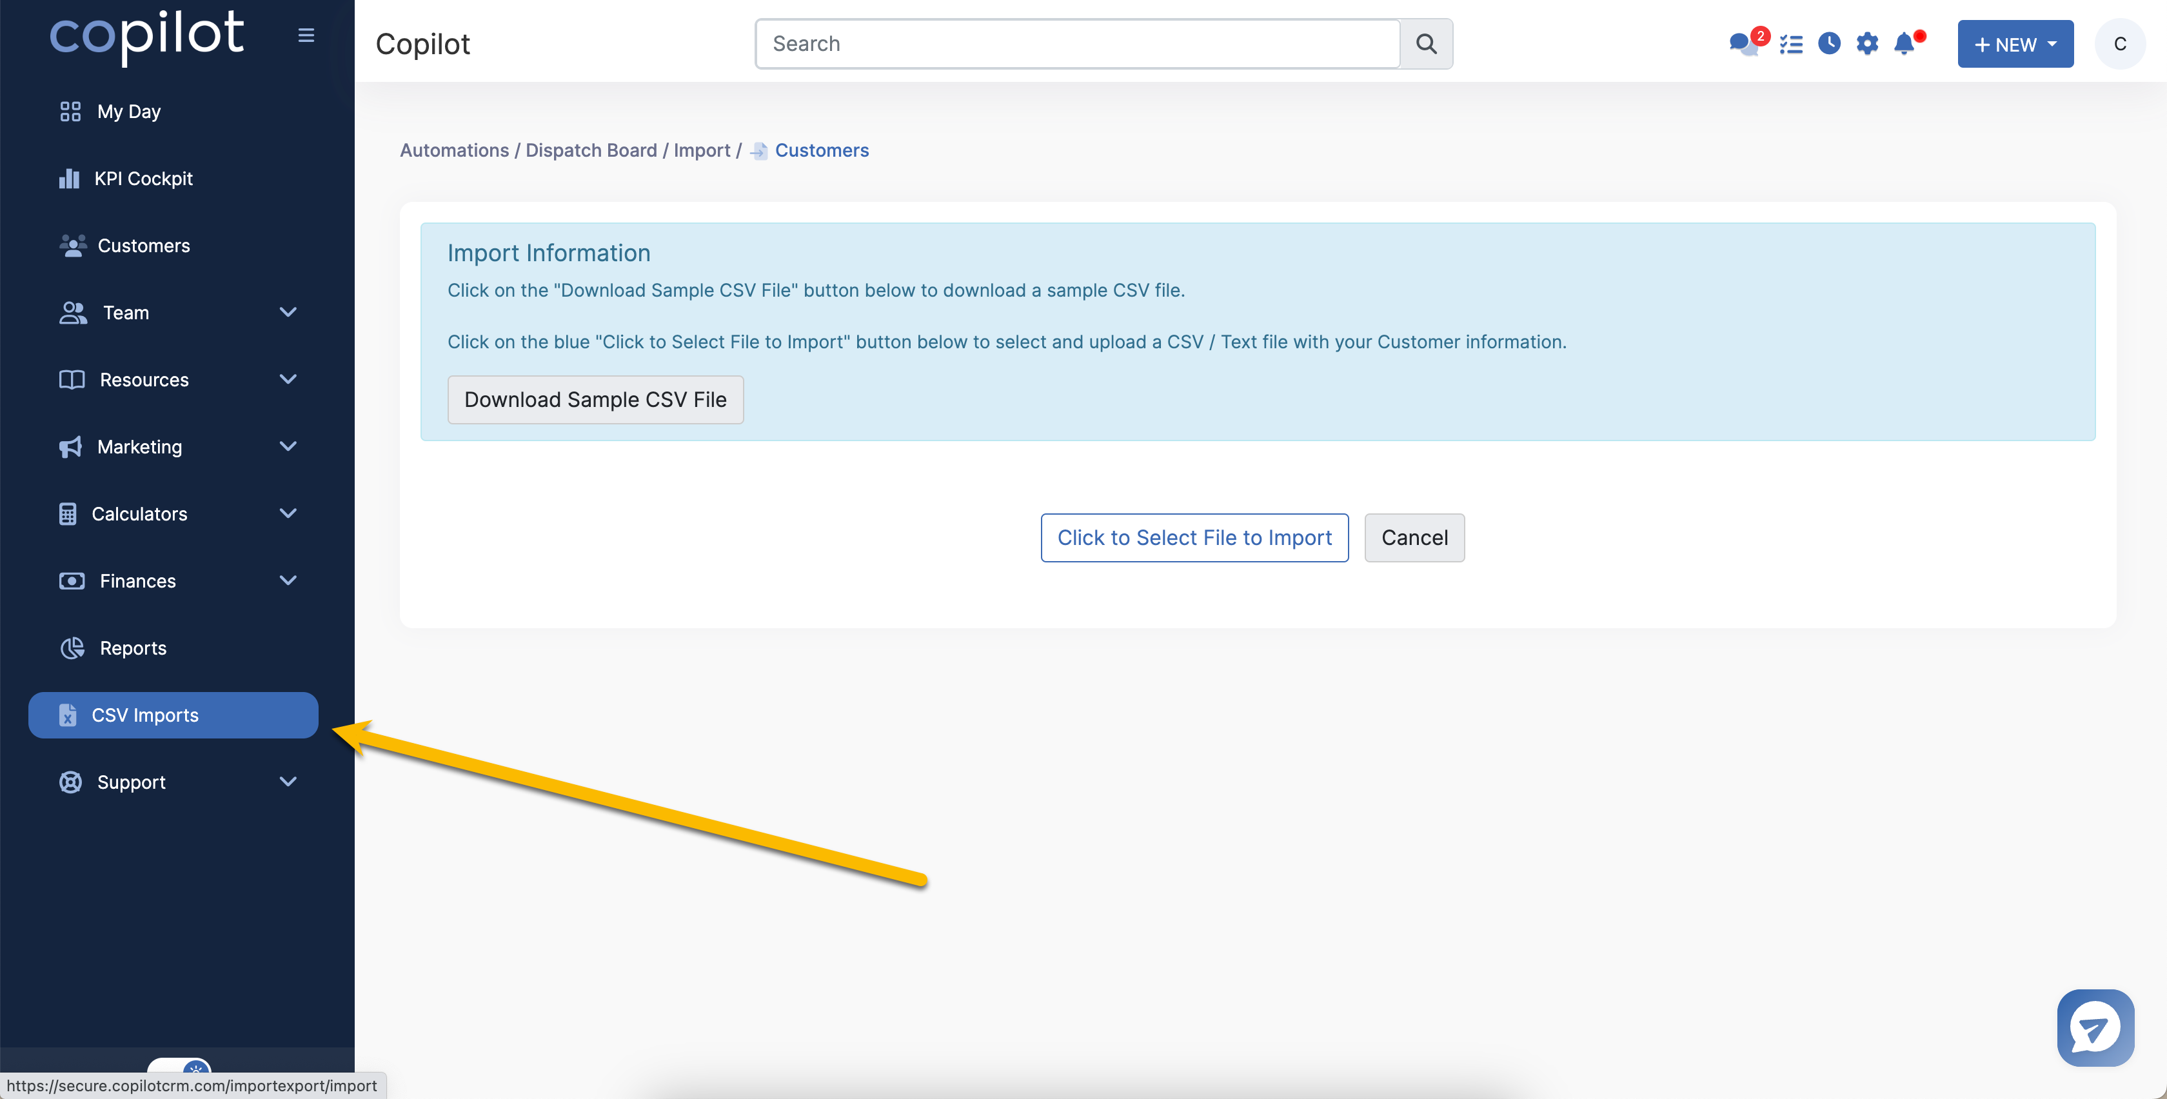Click the Customers people icon in the sidebar
2167x1099 pixels.
pos(72,246)
